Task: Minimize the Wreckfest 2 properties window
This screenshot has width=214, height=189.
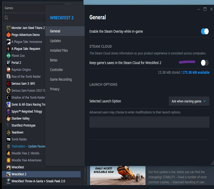Action: tap(198, 9)
